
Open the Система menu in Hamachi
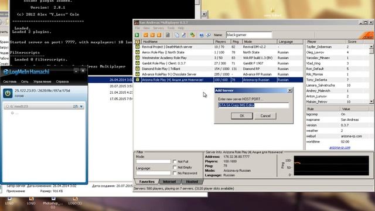tap(10, 81)
